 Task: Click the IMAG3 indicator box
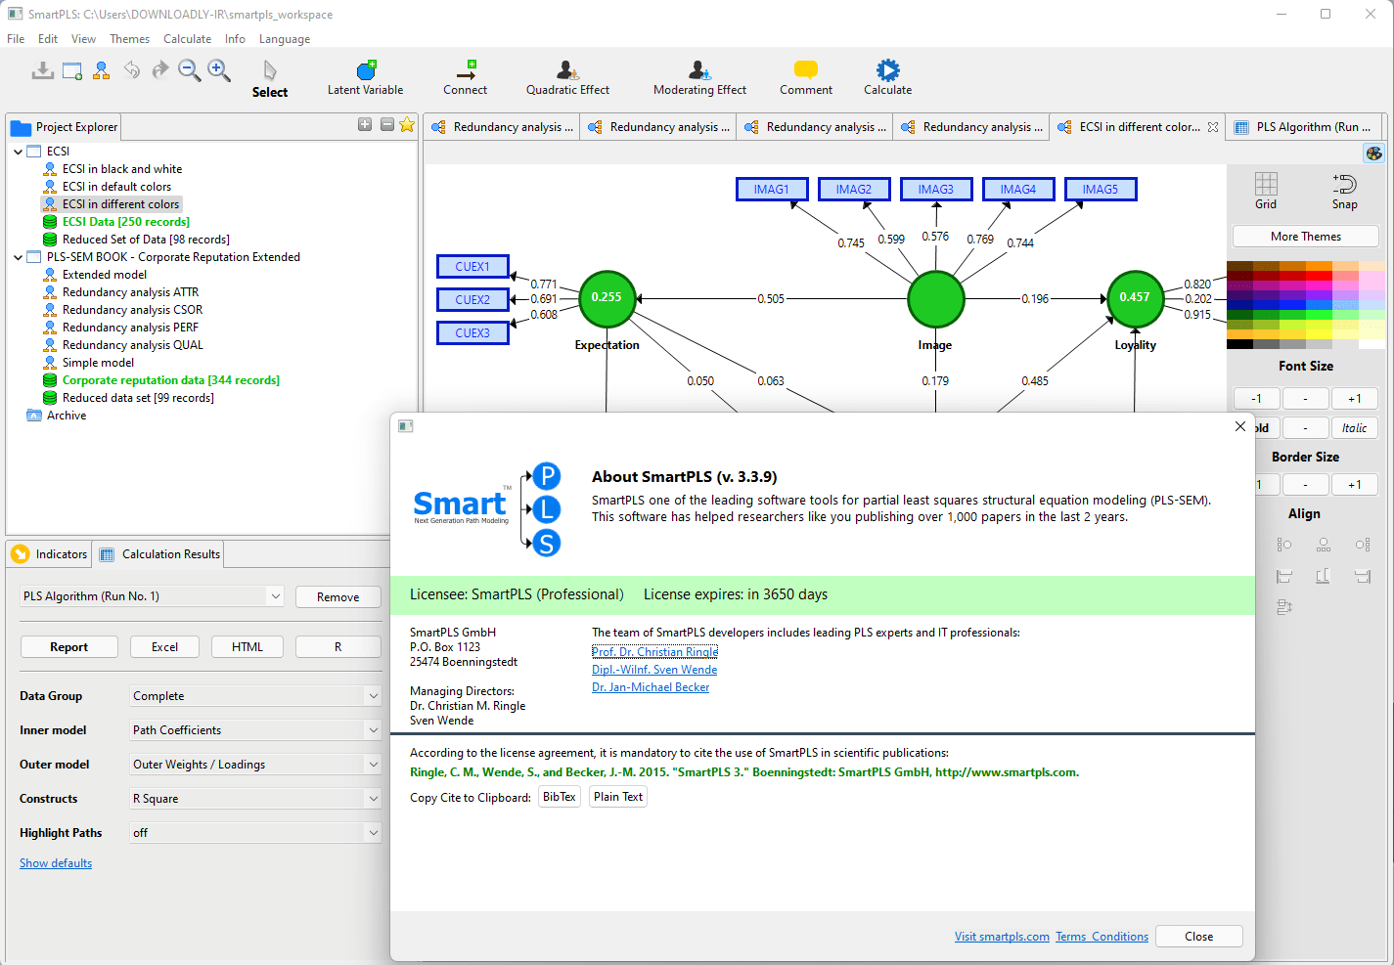(935, 190)
